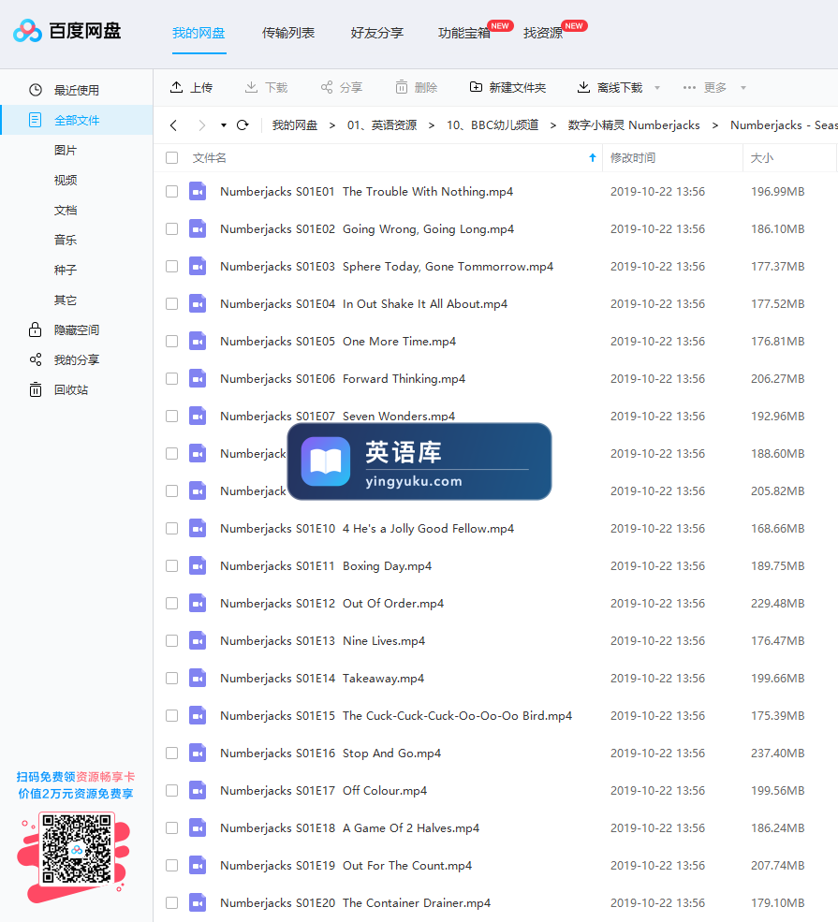Click the trash delete icon in toolbar
Viewport: 838px width, 922px height.
pos(401,87)
